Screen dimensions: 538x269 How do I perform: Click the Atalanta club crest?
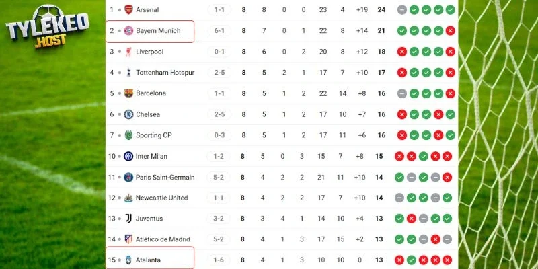coord(129,260)
